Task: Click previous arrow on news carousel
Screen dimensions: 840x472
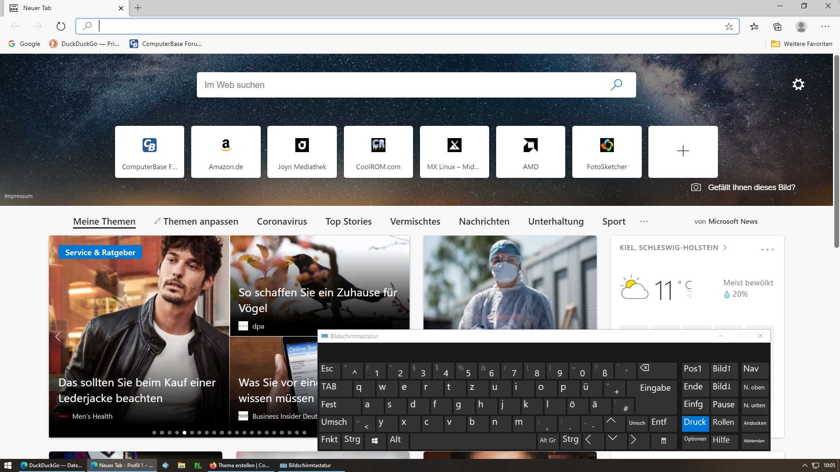Action: pyautogui.click(x=58, y=337)
